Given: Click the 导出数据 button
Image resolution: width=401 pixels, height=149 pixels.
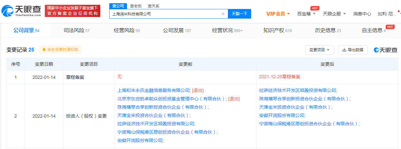Looking at the screenshot, I should 353,50.
